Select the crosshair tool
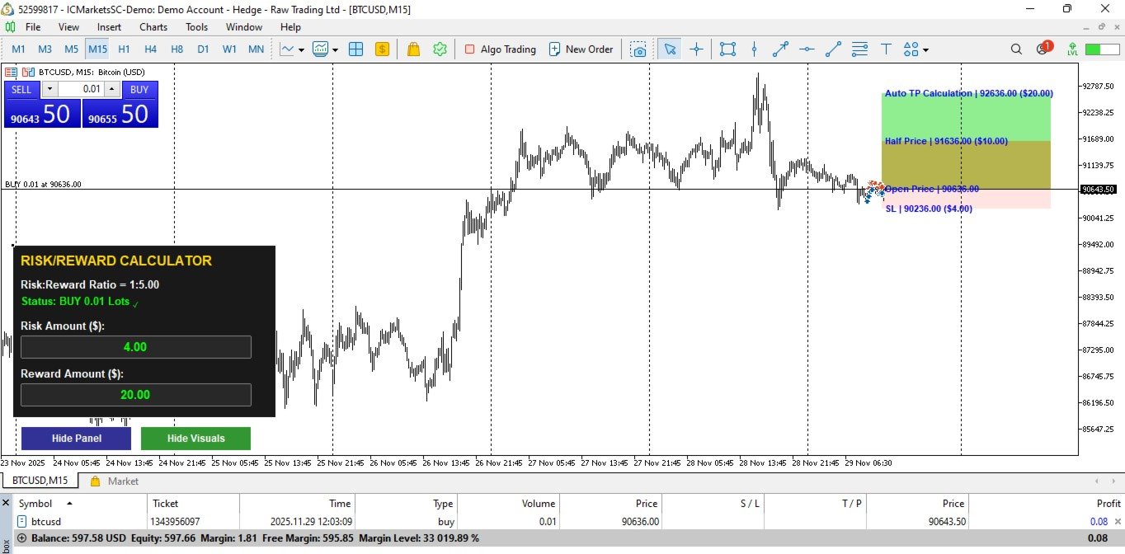The height and width of the screenshot is (554, 1125). tap(696, 49)
